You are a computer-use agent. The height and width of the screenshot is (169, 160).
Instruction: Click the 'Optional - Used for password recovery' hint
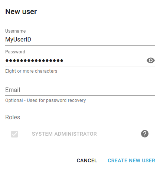point(45,100)
